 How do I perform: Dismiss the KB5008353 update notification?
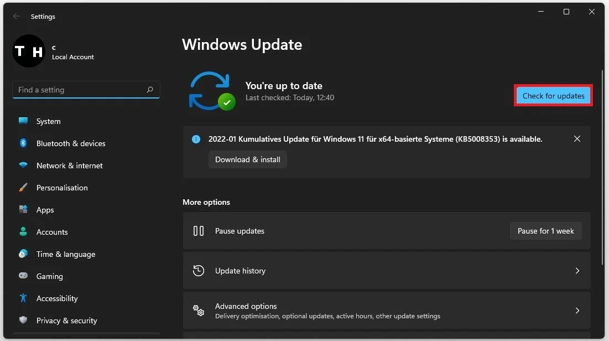577,139
